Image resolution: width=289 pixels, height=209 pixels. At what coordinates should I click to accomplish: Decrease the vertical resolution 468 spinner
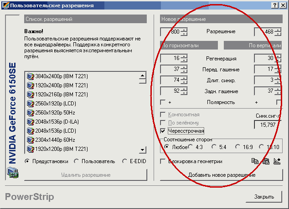click(x=278, y=34)
